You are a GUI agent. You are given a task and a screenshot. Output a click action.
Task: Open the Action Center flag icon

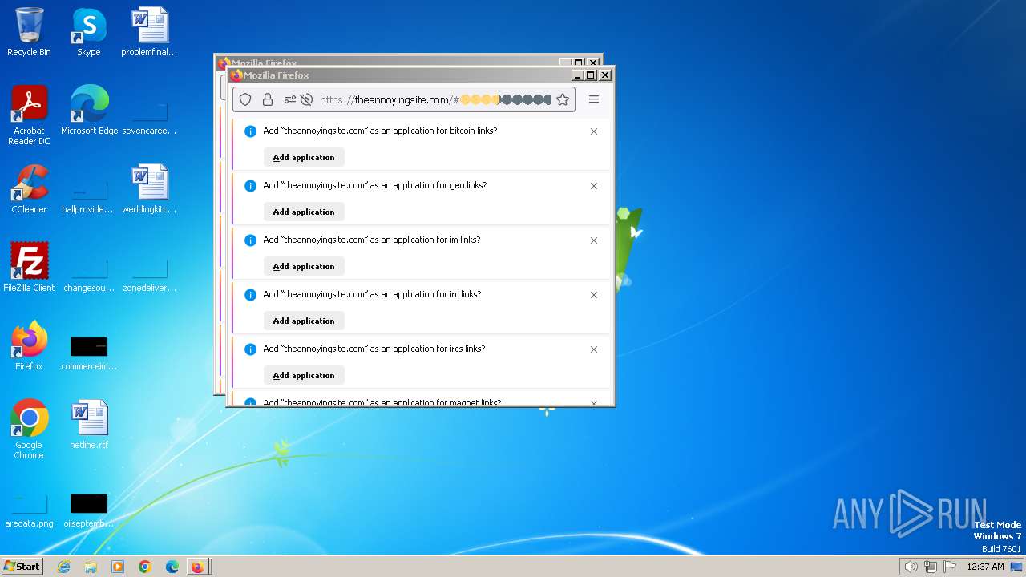tap(950, 567)
